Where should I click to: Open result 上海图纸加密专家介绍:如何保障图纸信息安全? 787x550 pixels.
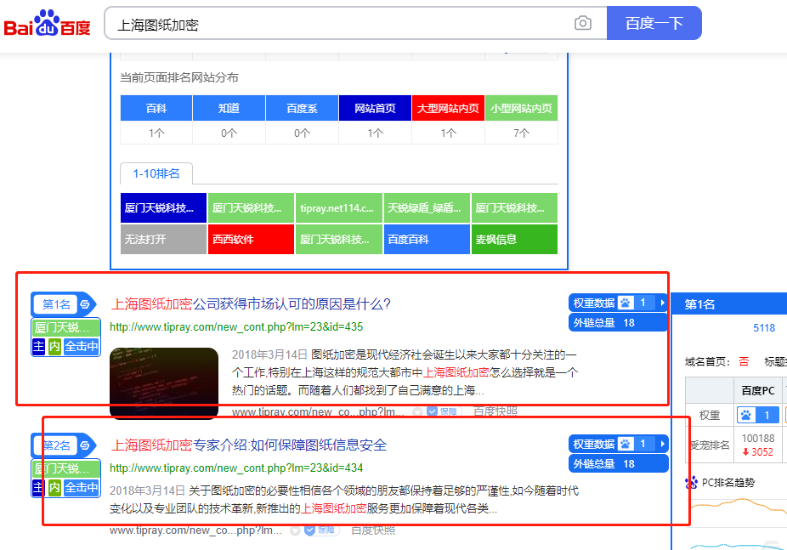(x=248, y=445)
